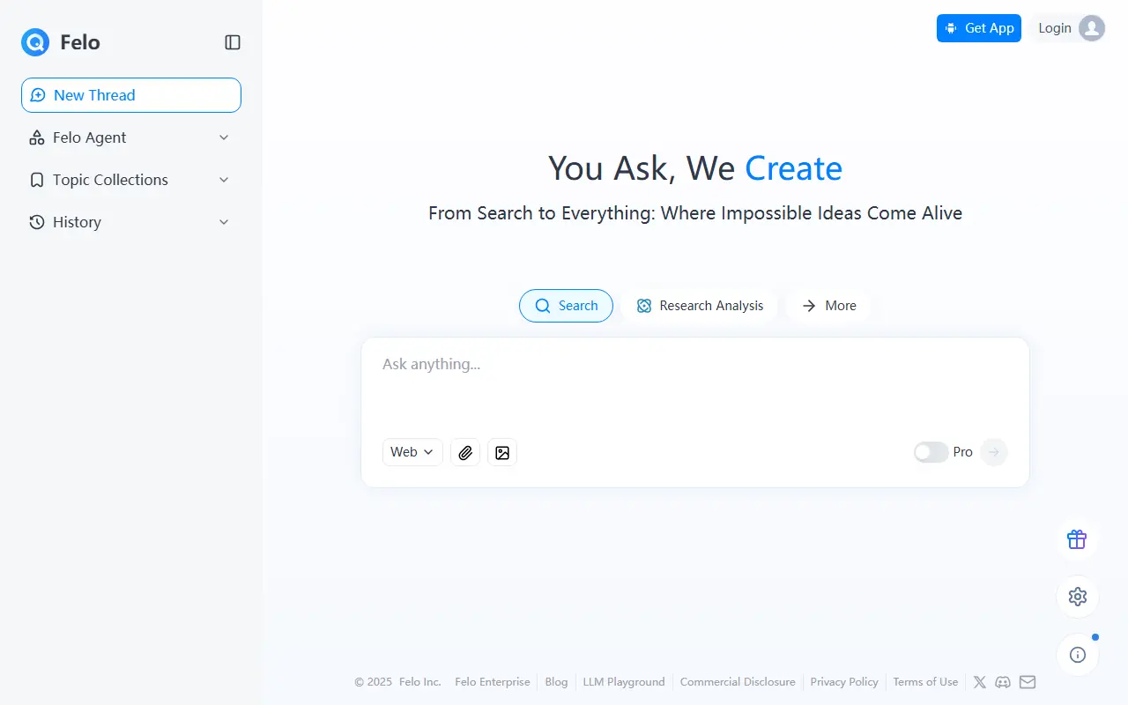
Task: Open the Web source dropdown
Action: [412, 452]
